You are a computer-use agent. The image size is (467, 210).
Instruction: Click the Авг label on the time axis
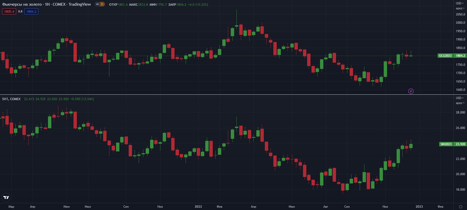326,206
